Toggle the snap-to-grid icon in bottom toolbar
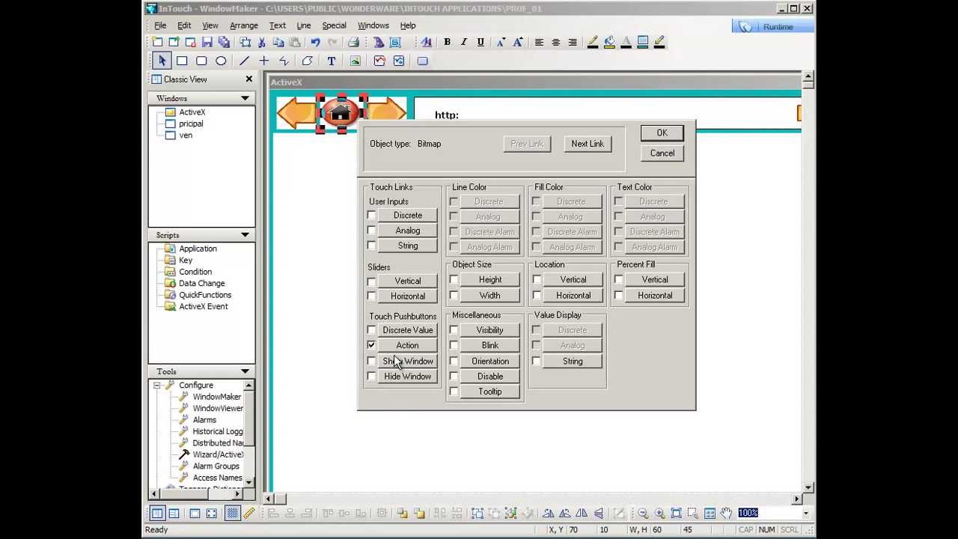This screenshot has width=958, height=539. coord(232,513)
